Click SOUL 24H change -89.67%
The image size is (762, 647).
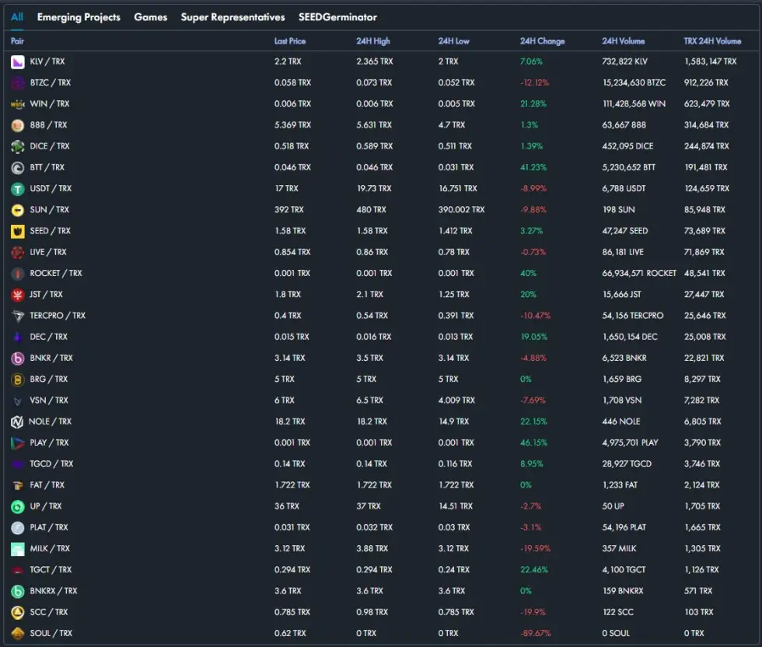click(x=535, y=633)
